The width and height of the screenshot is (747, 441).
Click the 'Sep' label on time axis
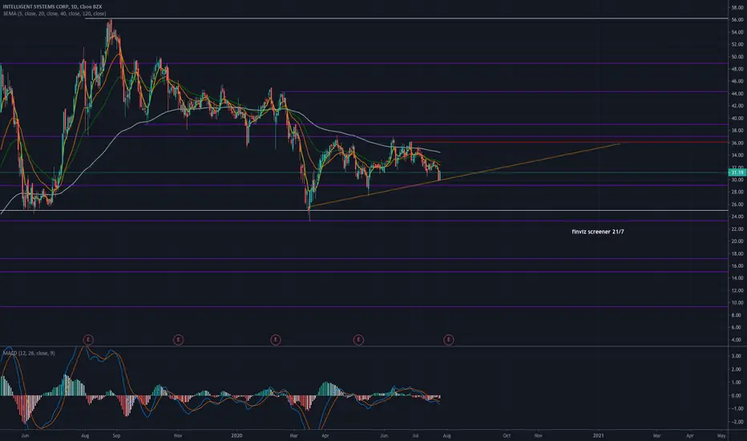tap(116, 435)
